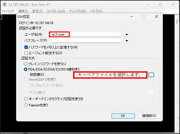
Task: Click the 接続断(D) button
Action: (149, 116)
